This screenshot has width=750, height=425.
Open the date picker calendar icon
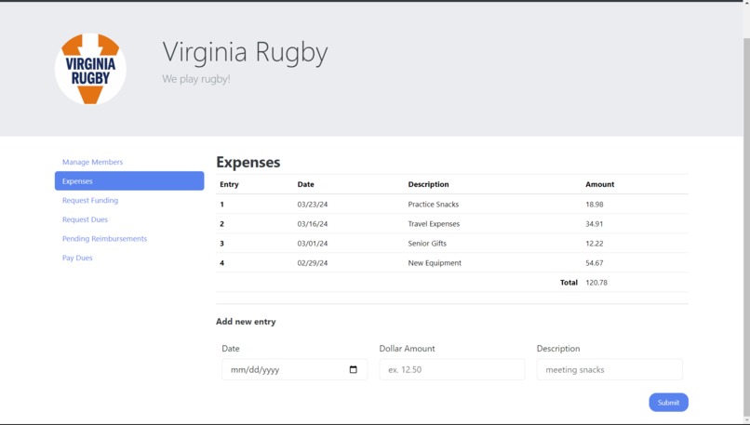353,369
